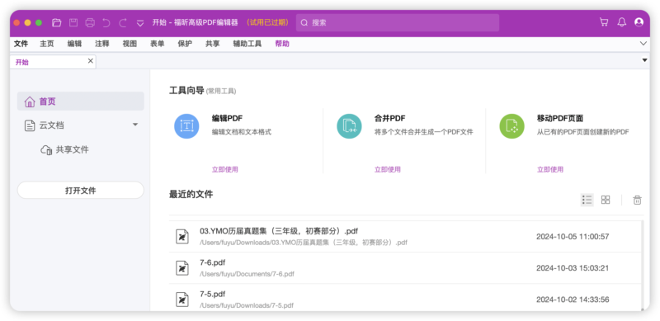
Task: Click the date 2024-10-05 11:00:57
Action: (x=573, y=237)
